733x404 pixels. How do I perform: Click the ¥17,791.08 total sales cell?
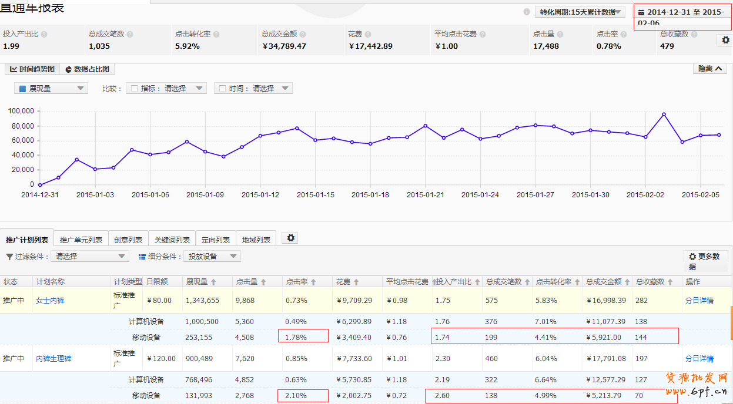[607, 358]
